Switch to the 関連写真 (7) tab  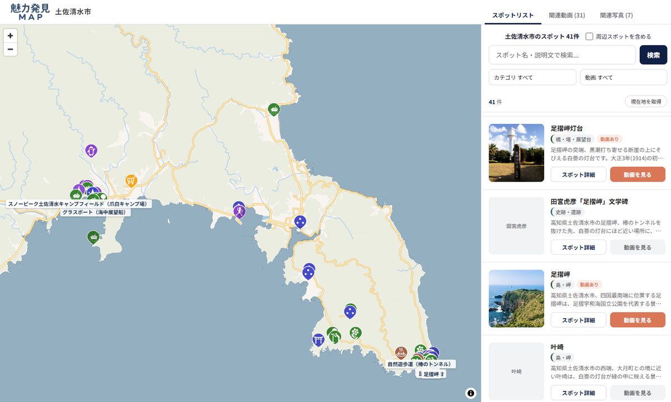[x=616, y=15]
